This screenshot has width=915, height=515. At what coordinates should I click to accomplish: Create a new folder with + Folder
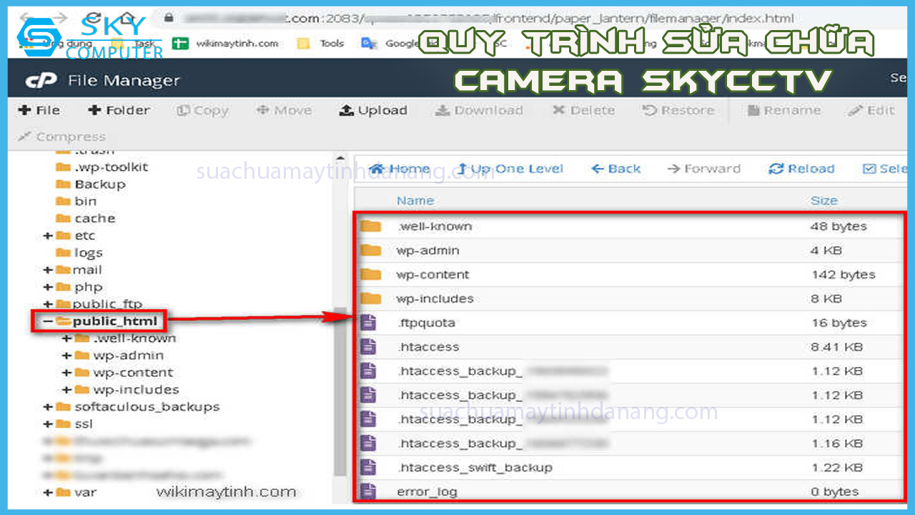[x=119, y=110]
